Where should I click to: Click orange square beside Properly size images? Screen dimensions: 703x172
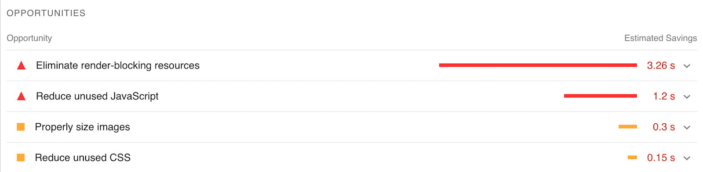pos(21,127)
